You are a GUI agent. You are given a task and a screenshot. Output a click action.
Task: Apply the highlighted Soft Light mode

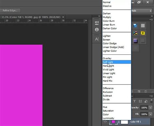(117, 62)
